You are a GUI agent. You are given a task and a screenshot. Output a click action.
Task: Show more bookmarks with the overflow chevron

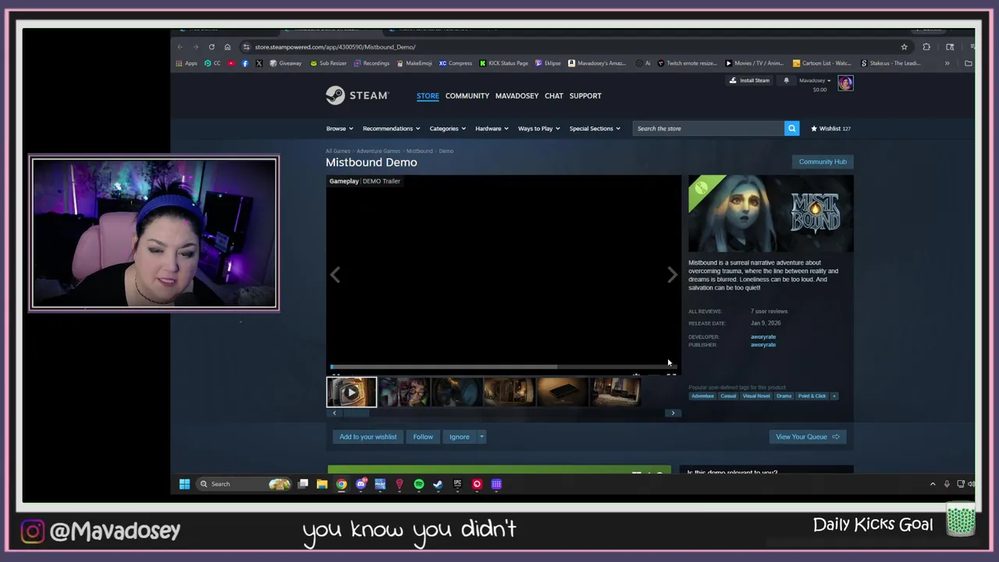coord(947,63)
